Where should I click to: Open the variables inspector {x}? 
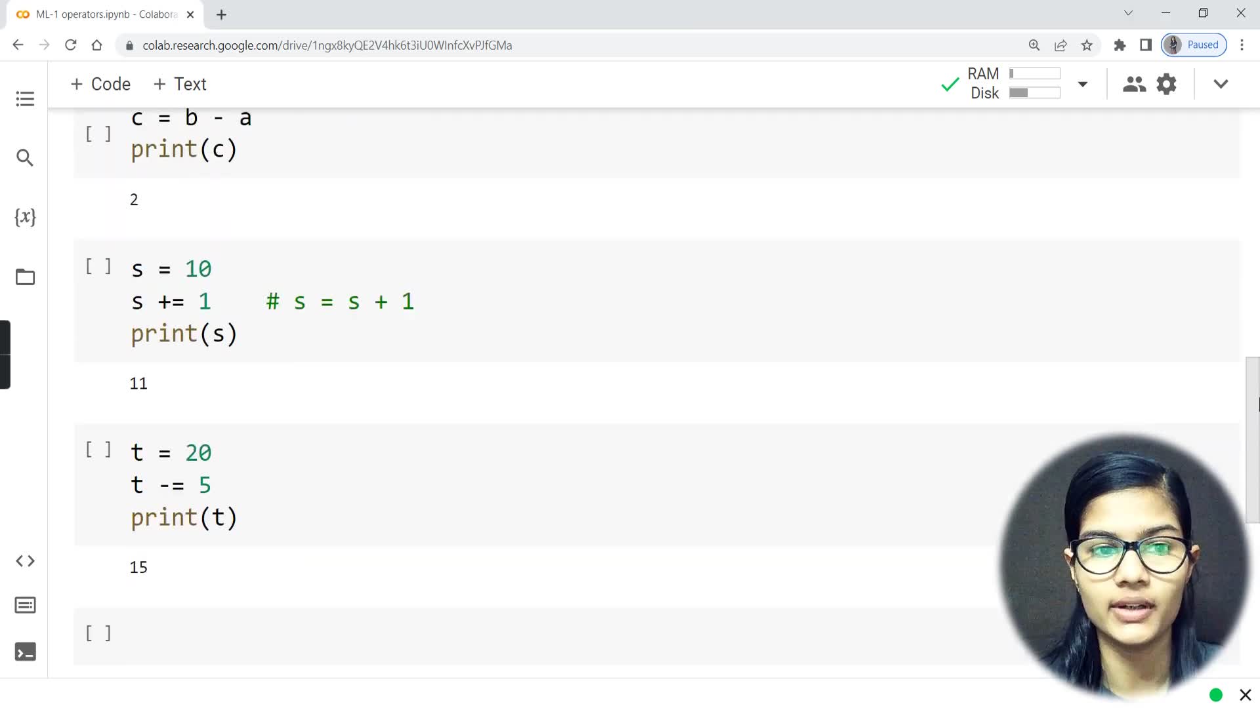pyautogui.click(x=25, y=217)
